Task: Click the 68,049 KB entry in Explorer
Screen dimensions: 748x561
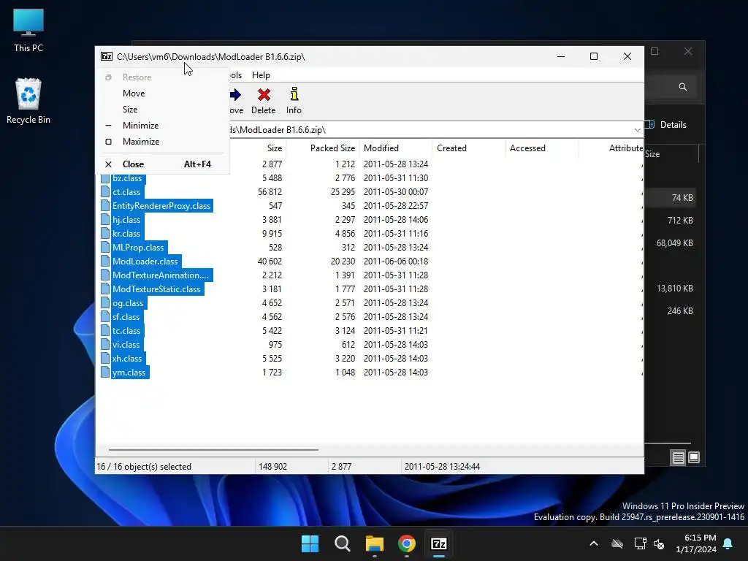Action: [x=674, y=243]
